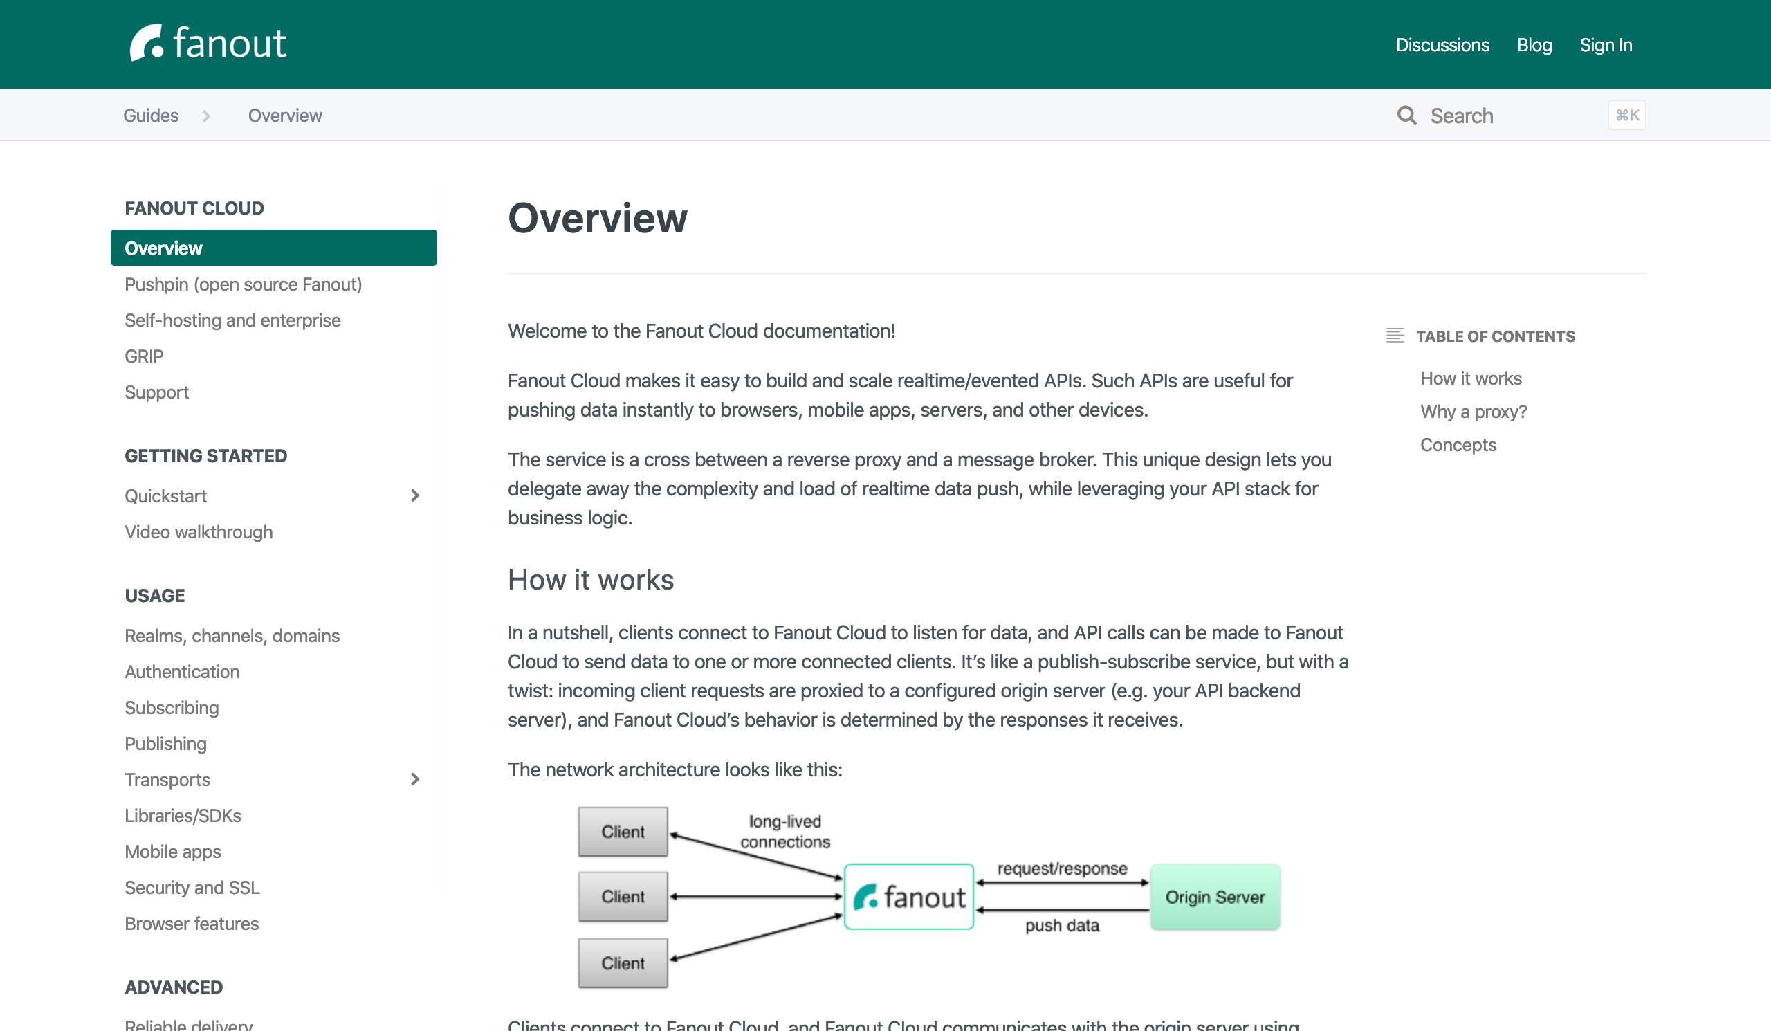1771x1031 pixels.
Task: Open Realms, channels, domains page
Action: 232,636
